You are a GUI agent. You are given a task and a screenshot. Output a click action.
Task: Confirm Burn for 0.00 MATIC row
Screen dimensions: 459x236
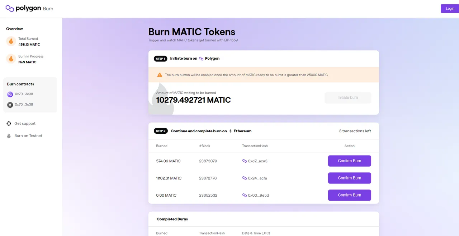349,195
